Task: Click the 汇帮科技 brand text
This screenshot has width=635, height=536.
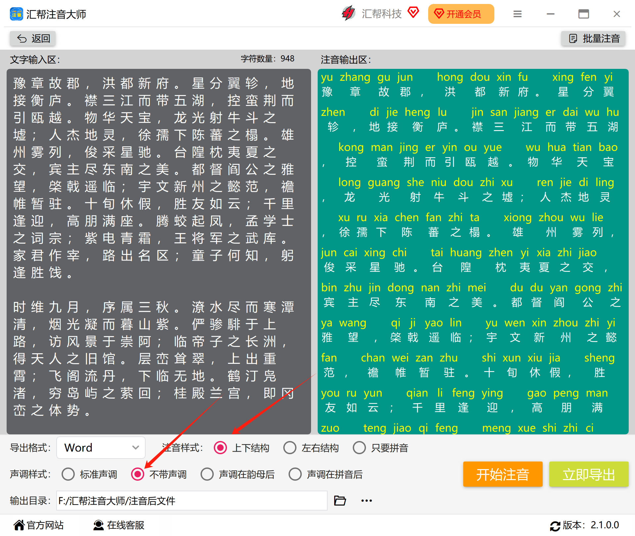Action: [x=382, y=14]
